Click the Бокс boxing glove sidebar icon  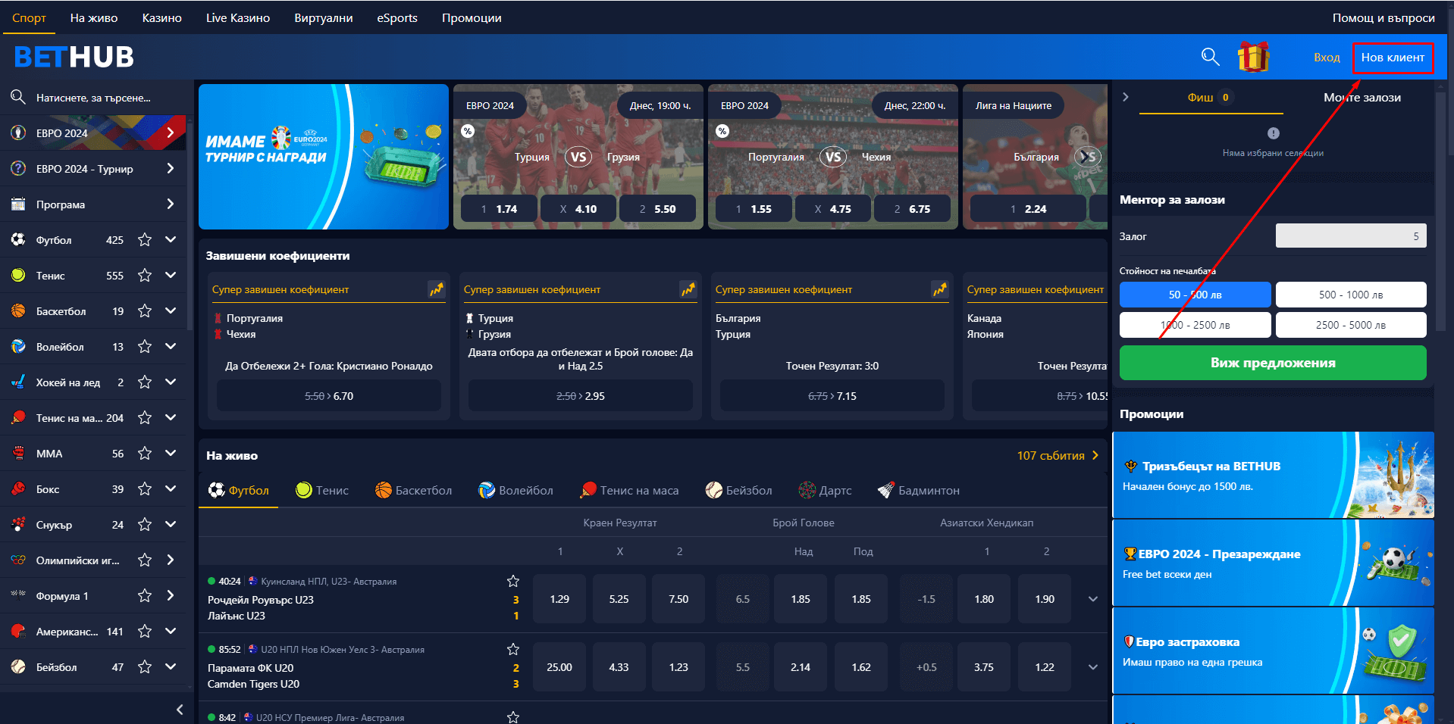[18, 489]
